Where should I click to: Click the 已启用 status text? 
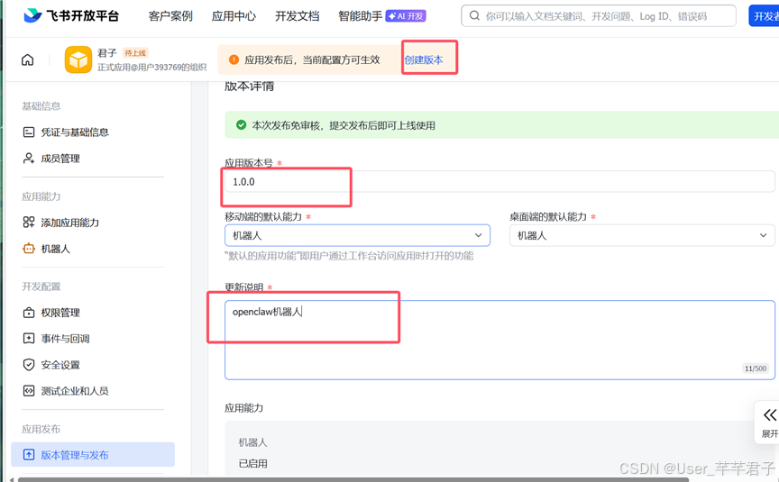coord(252,464)
